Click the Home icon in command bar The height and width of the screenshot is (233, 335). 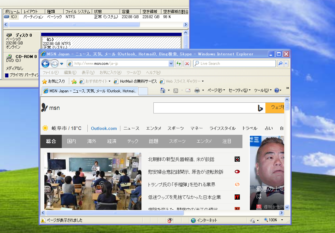click(163, 90)
